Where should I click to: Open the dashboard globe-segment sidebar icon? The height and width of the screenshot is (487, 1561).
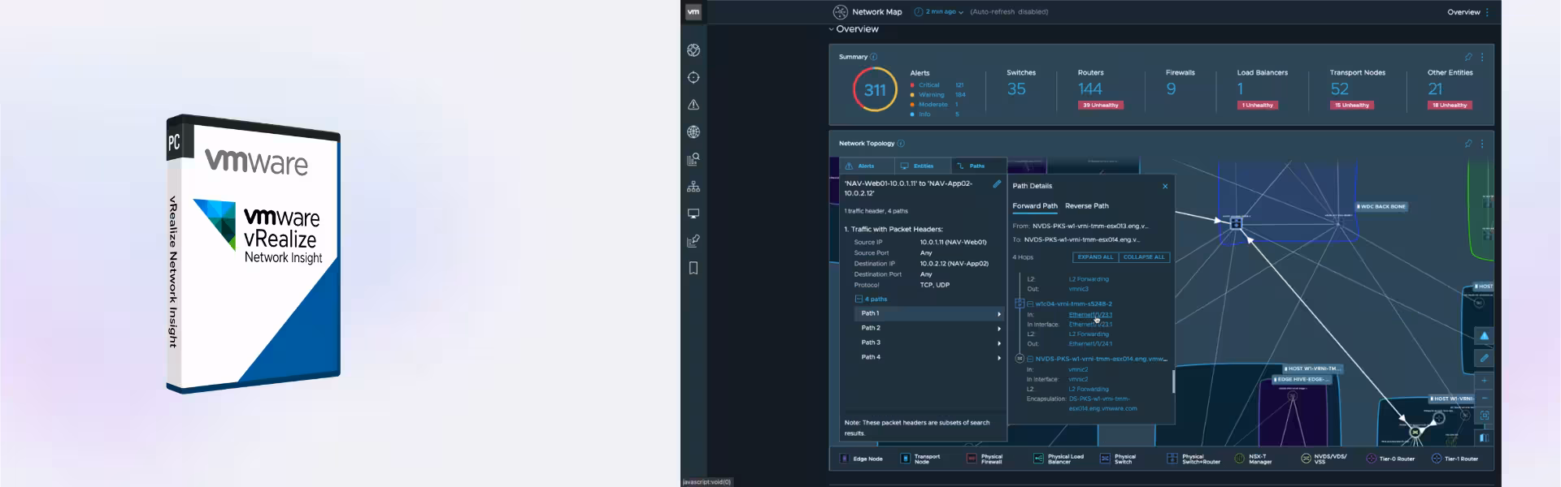(x=694, y=50)
